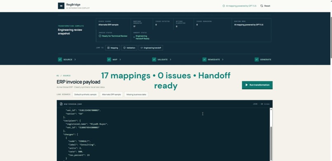Viewport: 332px width, 161px height.
Task: Click the RegBridge brand name
Action: click(73, 5)
